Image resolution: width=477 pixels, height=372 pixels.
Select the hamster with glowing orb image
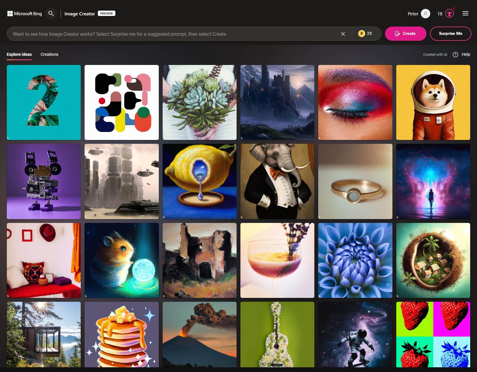(x=122, y=260)
